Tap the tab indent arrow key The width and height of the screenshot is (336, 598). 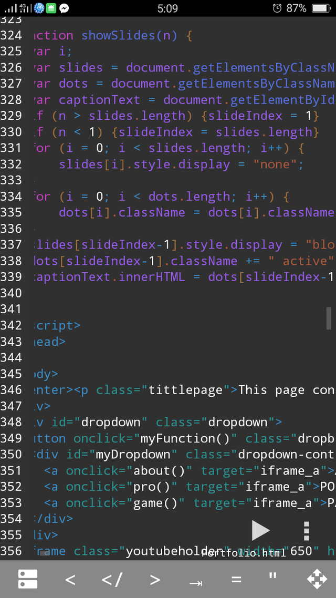coord(196,583)
